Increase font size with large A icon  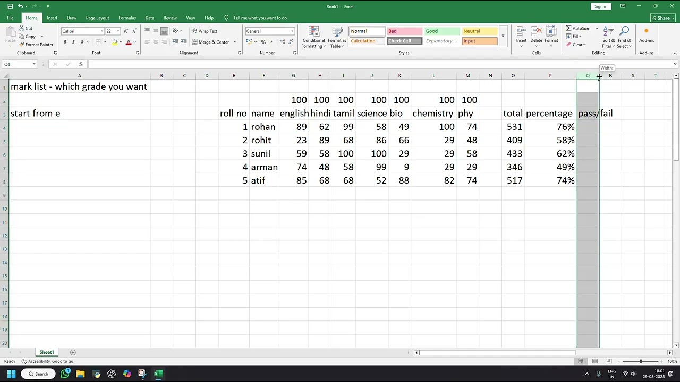pos(125,31)
